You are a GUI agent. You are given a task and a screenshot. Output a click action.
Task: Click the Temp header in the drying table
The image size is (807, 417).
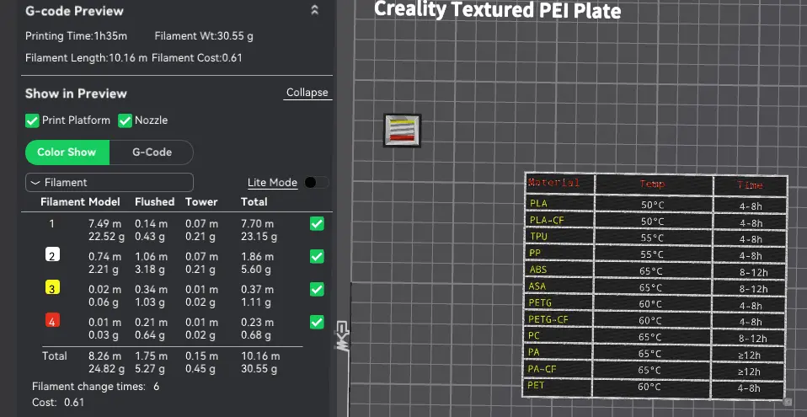click(653, 184)
